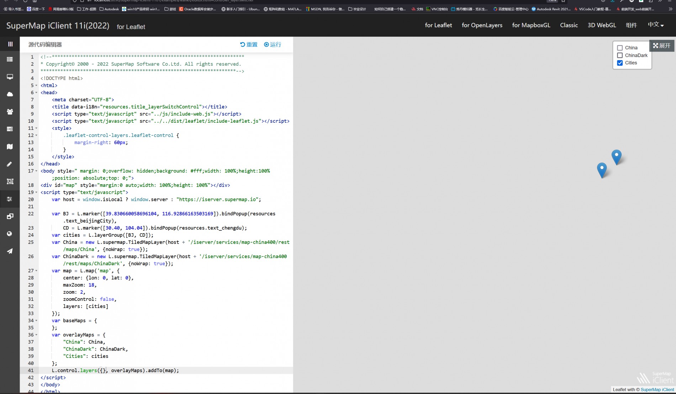
Task: Go to for MapboxGL nav item
Action: coord(531,25)
